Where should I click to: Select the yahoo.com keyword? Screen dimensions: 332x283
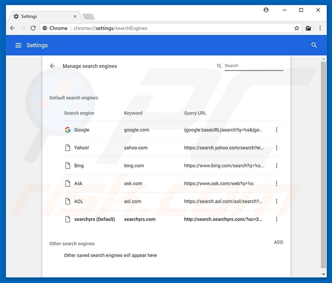(x=136, y=148)
